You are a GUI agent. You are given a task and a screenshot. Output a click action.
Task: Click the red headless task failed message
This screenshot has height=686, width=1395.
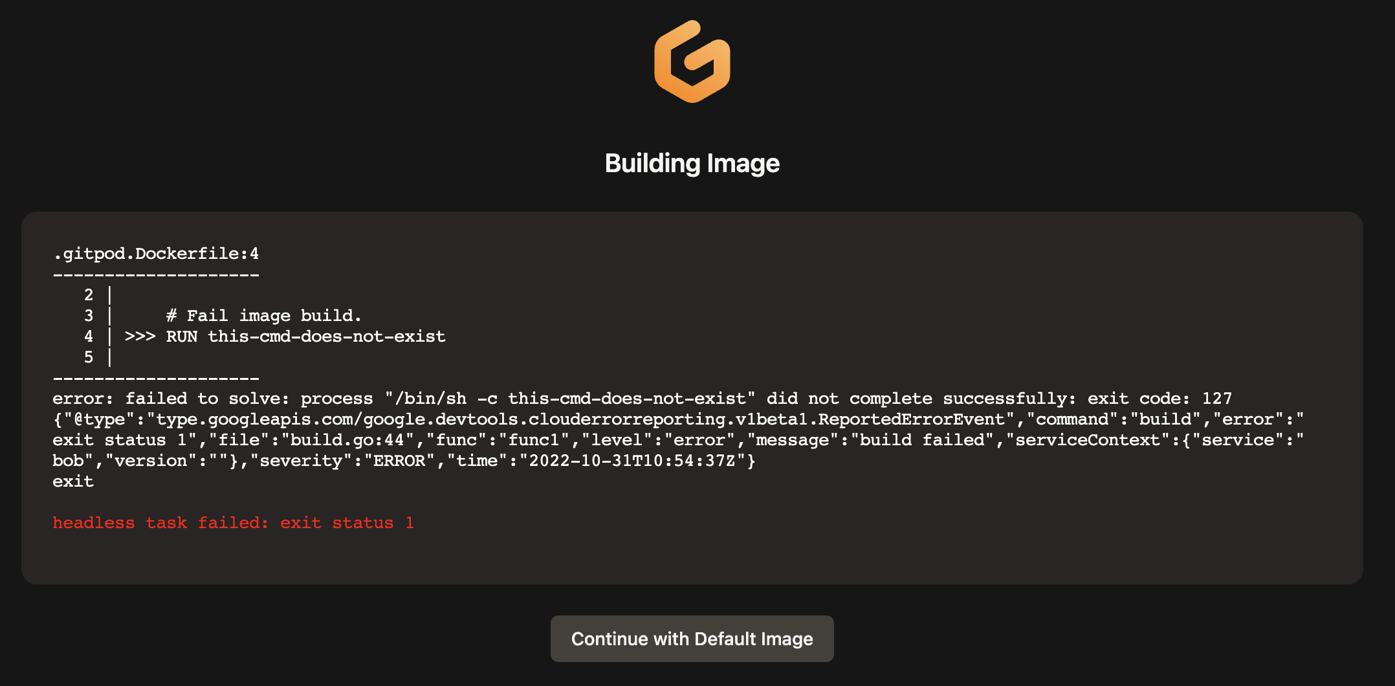coord(233,522)
